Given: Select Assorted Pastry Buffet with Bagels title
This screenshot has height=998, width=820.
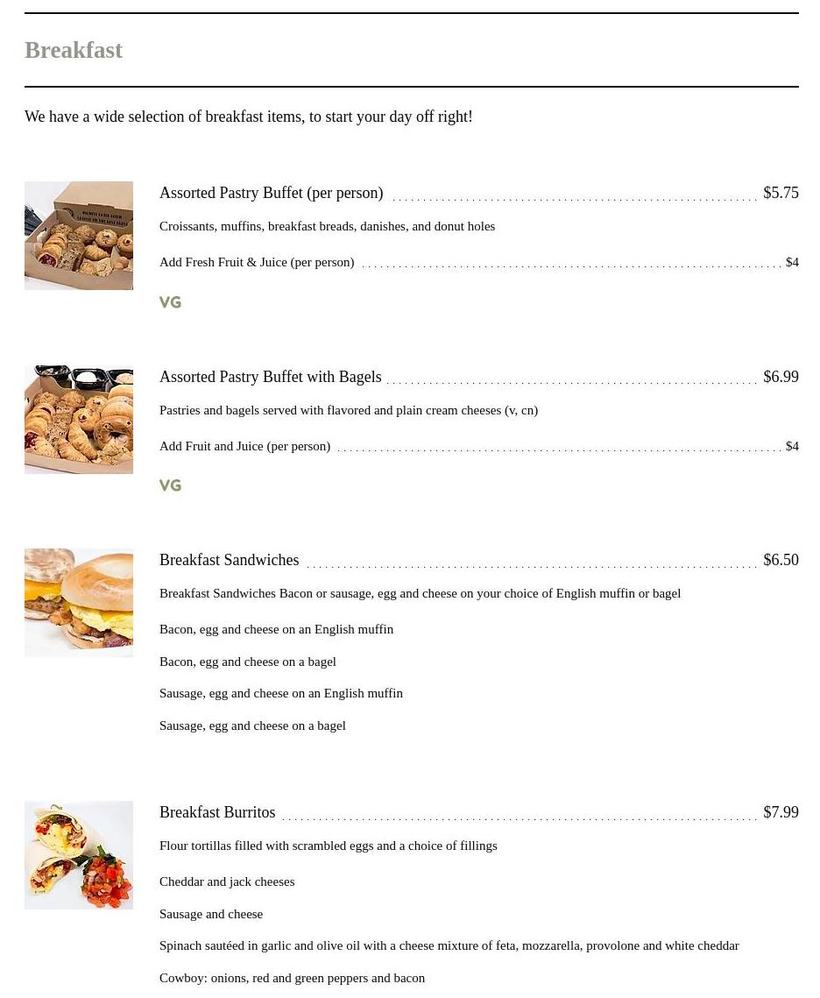Looking at the screenshot, I should tap(270, 377).
